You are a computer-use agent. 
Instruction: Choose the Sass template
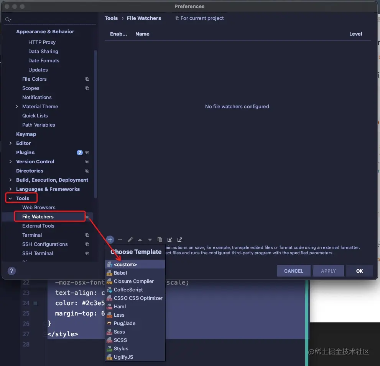tap(135, 332)
